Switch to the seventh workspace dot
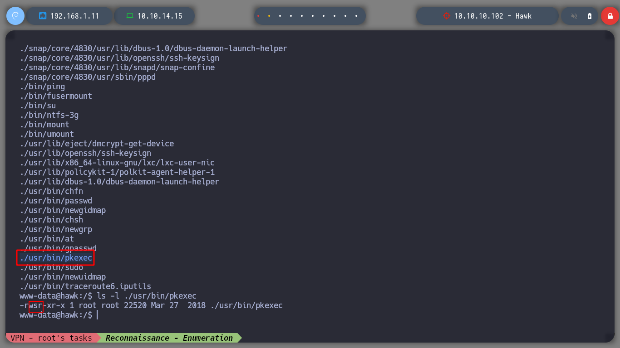 (324, 16)
